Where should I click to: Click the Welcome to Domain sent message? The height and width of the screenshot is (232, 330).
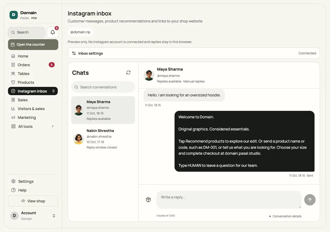point(244,141)
